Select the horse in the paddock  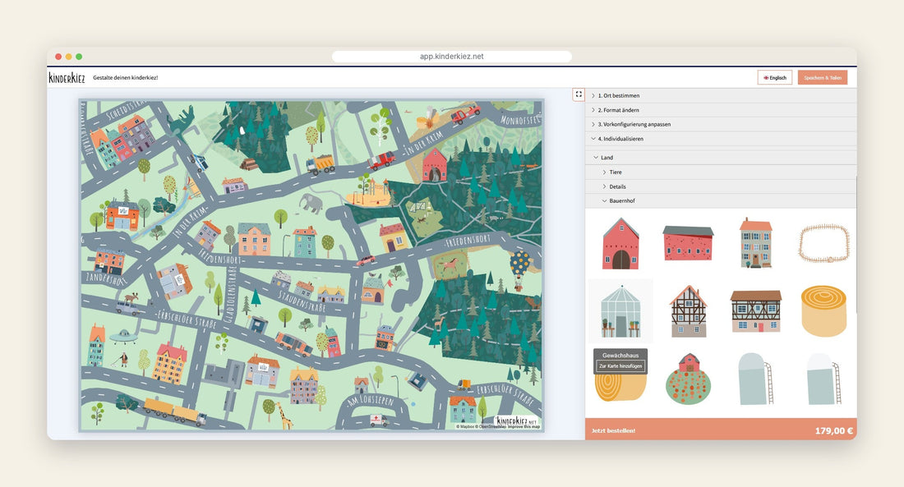(450, 266)
